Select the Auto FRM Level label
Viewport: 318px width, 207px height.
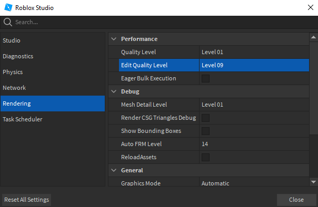[141, 144]
